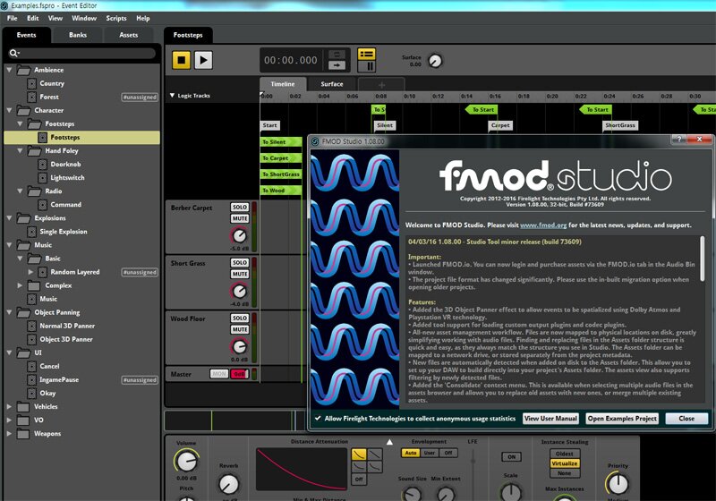The height and width of the screenshot is (501, 716).
Task: Switch to the Surface parameter tab
Action: [332, 84]
